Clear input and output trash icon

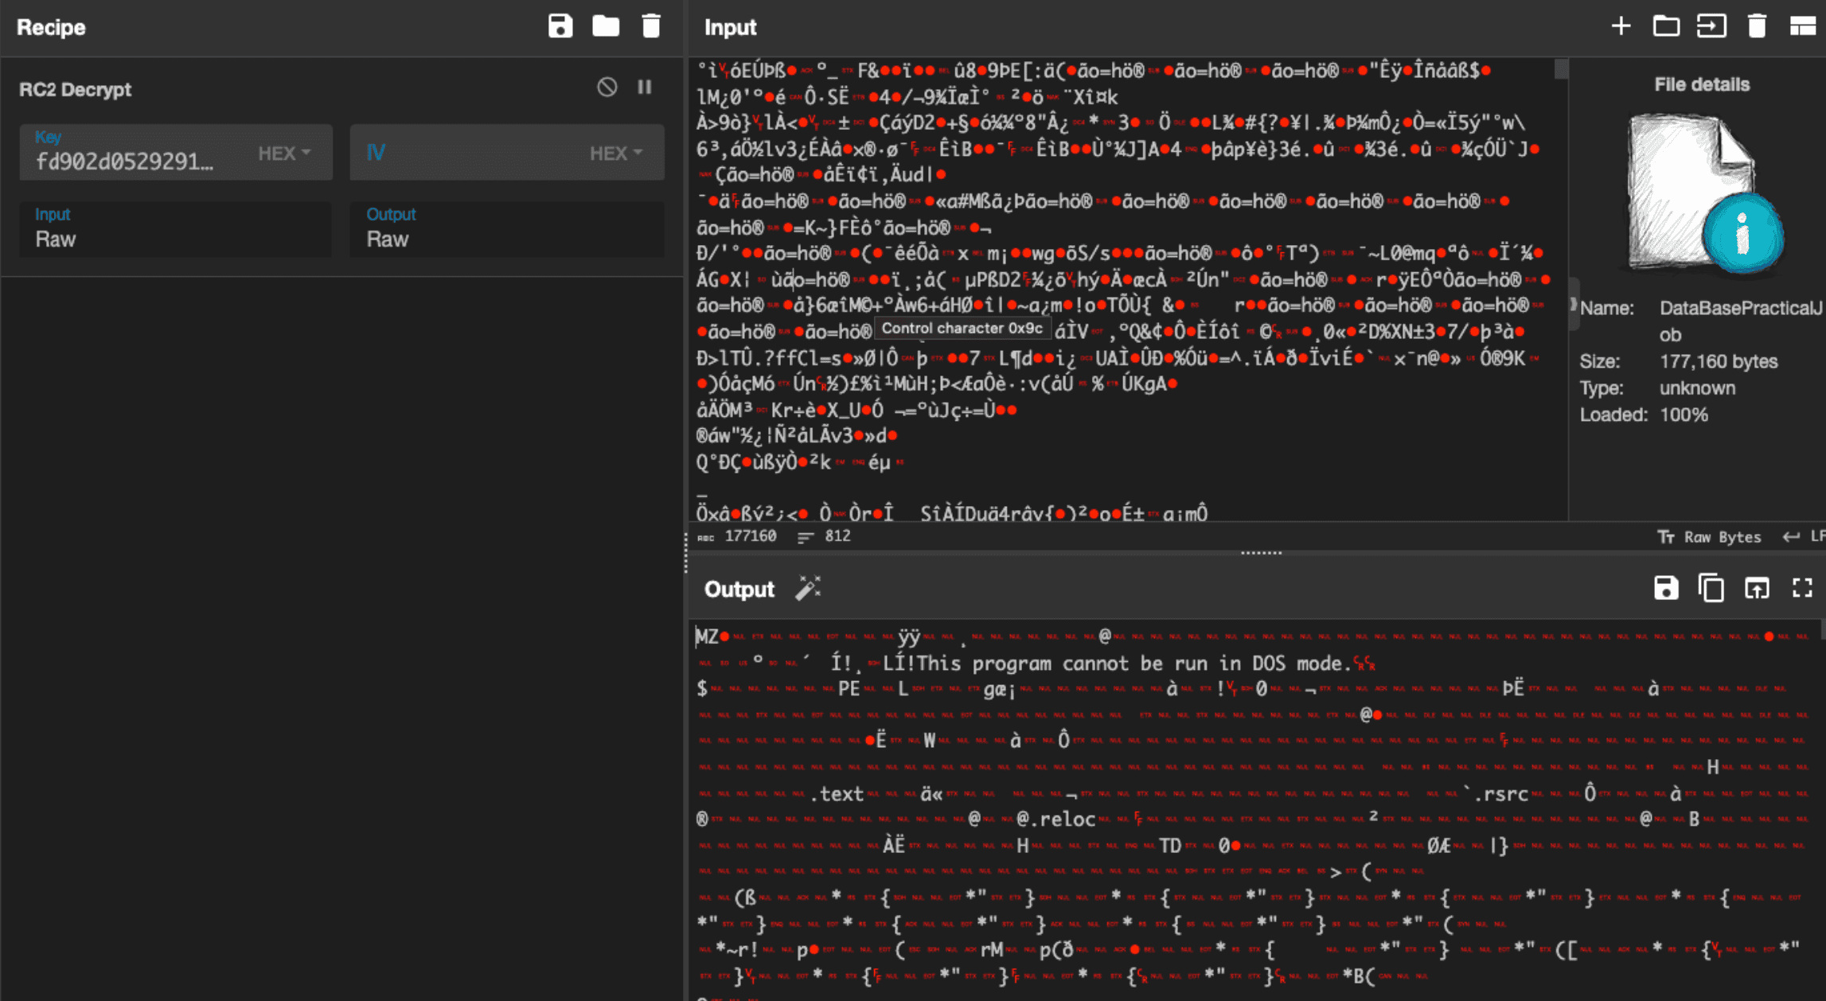(1757, 26)
